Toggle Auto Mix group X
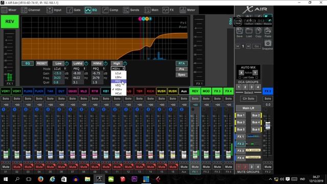 tap(241, 73)
